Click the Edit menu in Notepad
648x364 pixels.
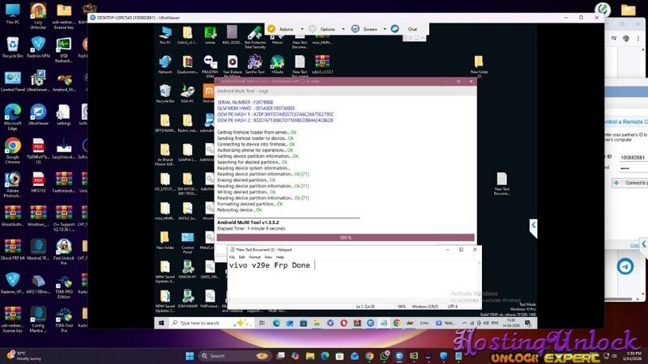pos(243,257)
